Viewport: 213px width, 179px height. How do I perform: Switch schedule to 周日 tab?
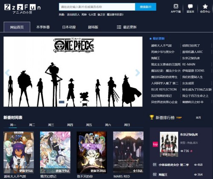click(x=127, y=125)
